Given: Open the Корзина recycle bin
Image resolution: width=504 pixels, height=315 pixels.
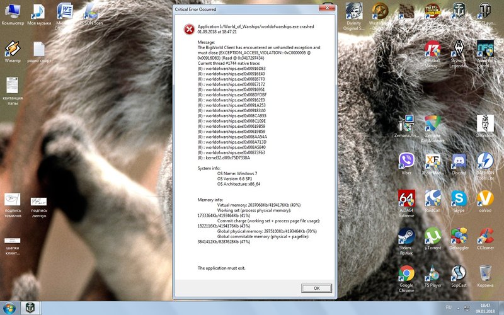Looking at the screenshot, I should pos(485,276).
